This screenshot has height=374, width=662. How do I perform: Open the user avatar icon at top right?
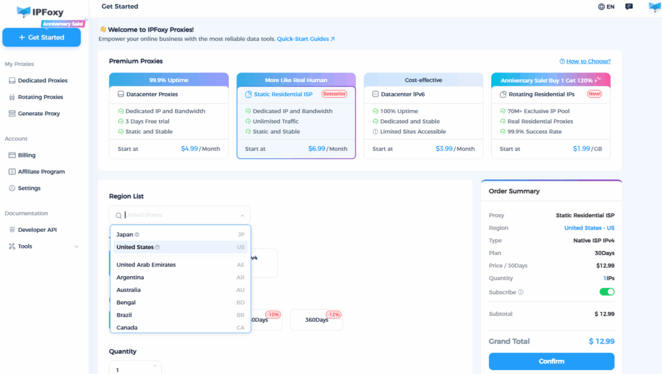(x=654, y=7)
